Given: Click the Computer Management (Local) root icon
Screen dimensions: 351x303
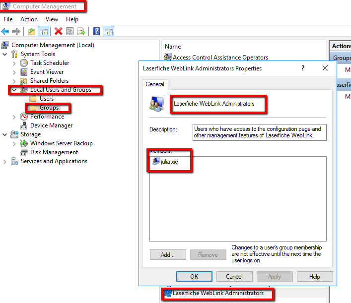Looking at the screenshot, I should tap(5, 45).
